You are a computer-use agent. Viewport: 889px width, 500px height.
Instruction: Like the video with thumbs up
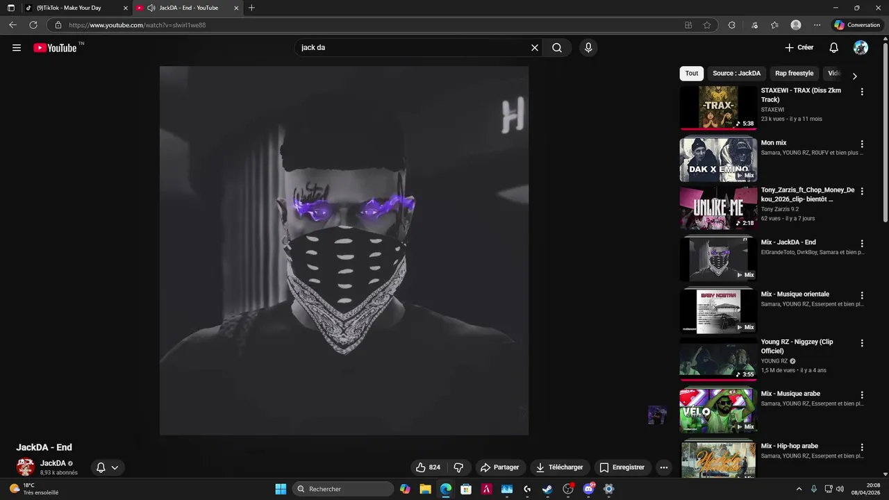(428, 467)
